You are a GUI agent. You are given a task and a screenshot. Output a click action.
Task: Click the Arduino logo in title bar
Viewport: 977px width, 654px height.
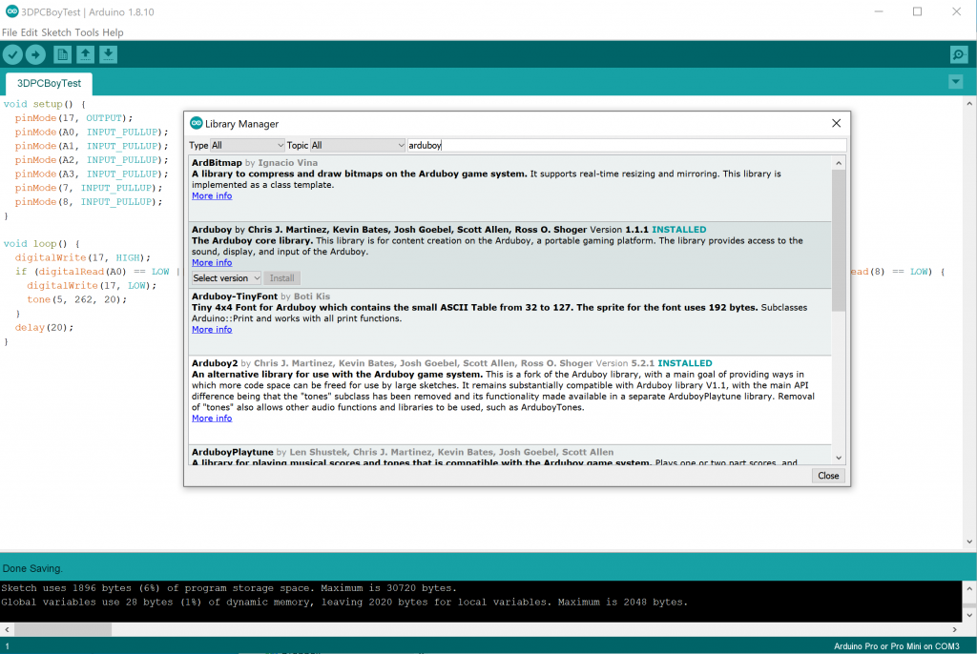11,11
